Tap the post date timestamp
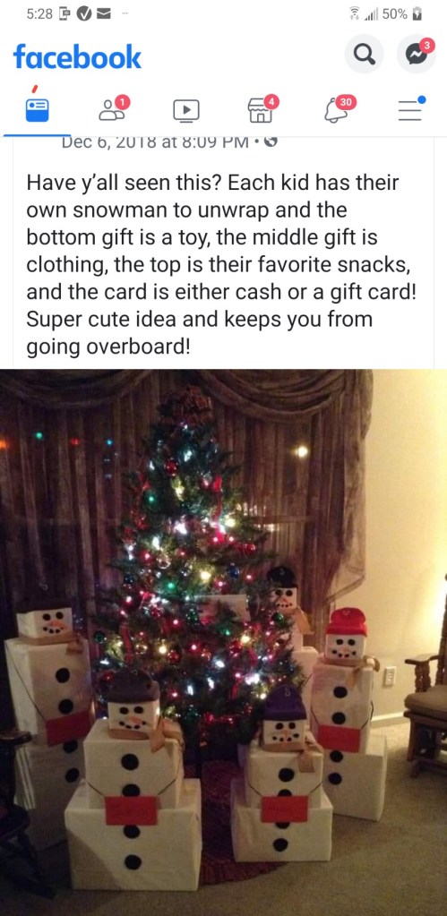Viewport: 447px width, 916px height. [x=156, y=141]
